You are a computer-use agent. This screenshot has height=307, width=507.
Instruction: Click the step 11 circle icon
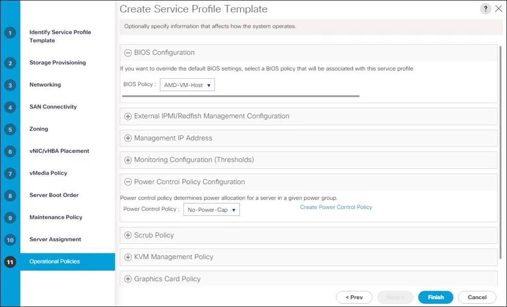pyautogui.click(x=10, y=262)
